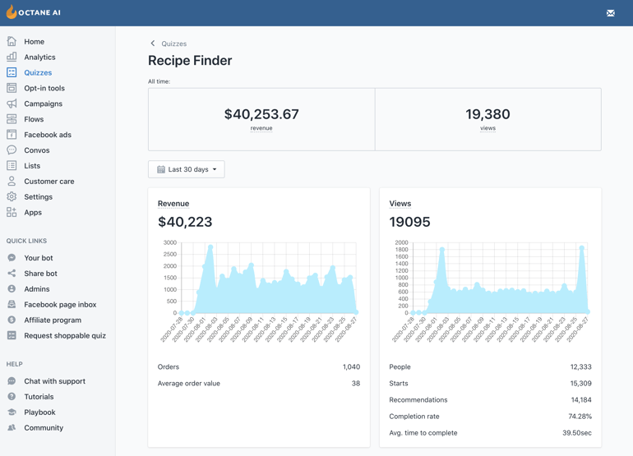Click the all-time revenue label under $40,253.67

pos(261,128)
